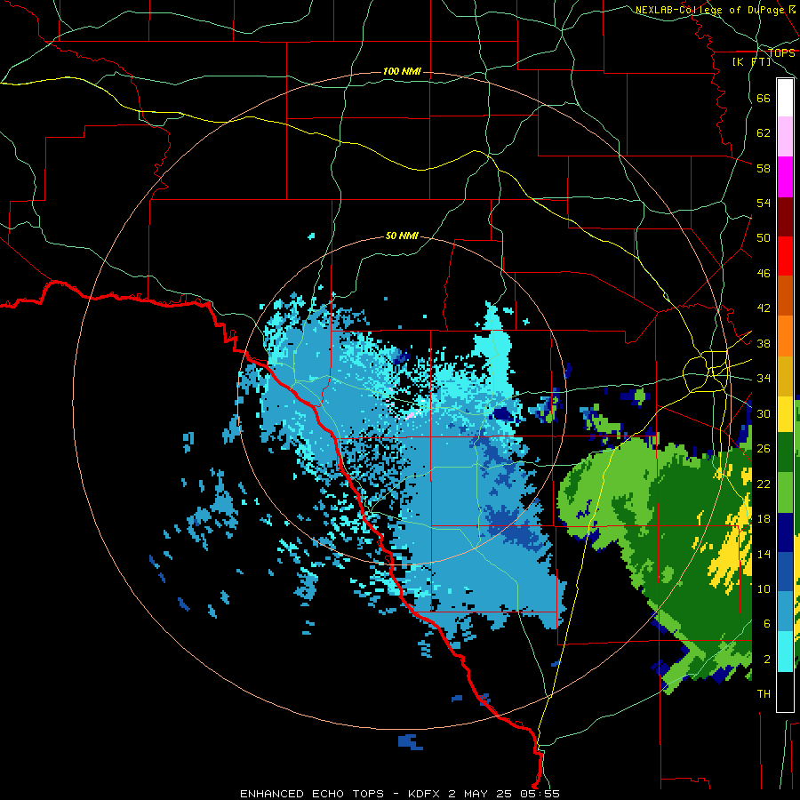Click legend value 22

(x=764, y=484)
